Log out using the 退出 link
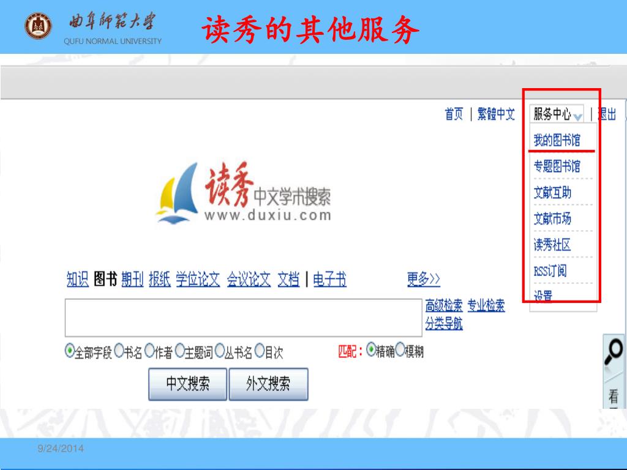This screenshot has height=470, width=627. tap(607, 114)
